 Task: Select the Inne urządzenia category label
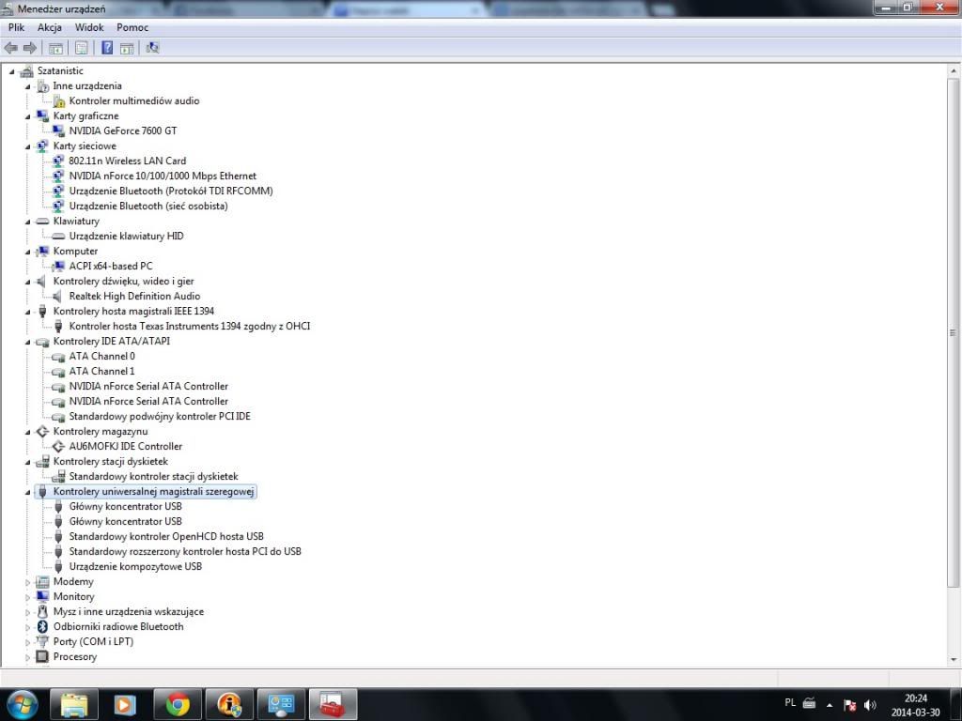pyautogui.click(x=87, y=85)
